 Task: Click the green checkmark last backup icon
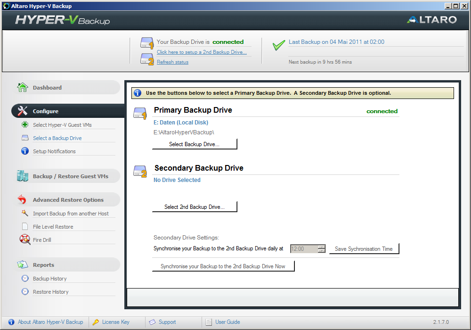(x=279, y=45)
